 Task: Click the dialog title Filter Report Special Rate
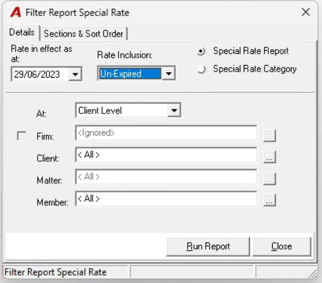click(77, 13)
